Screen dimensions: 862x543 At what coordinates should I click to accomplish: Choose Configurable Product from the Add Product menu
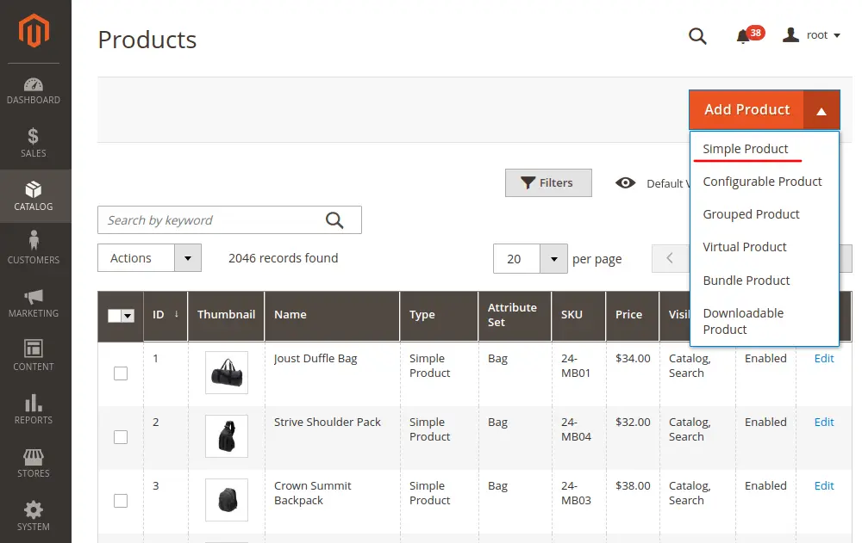(762, 182)
